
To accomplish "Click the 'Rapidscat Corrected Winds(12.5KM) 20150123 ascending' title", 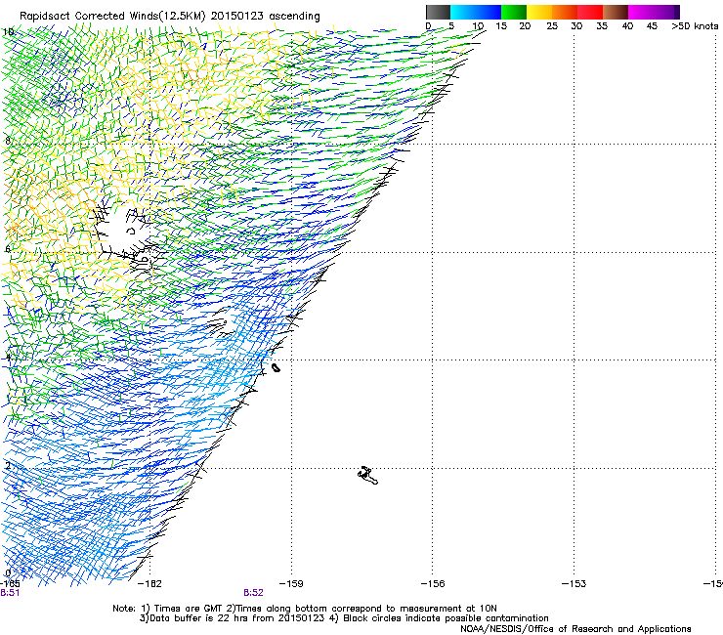I will 170,17.
